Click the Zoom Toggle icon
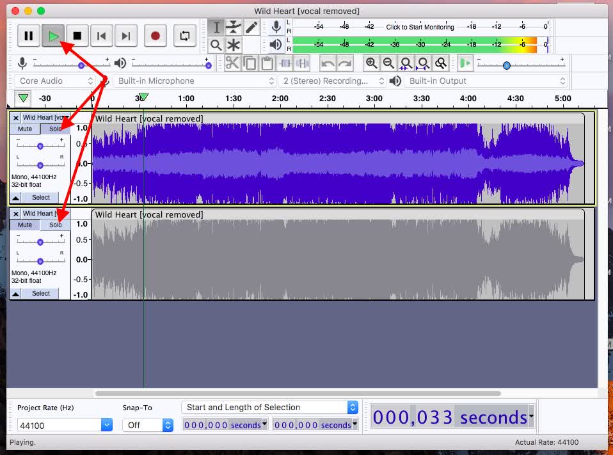The width and height of the screenshot is (613, 455). (x=441, y=63)
